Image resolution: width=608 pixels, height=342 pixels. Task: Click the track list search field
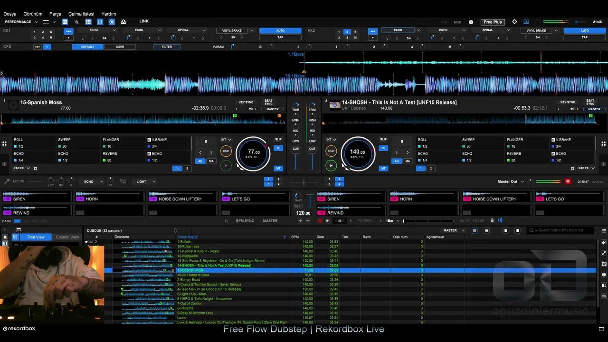[561, 230]
